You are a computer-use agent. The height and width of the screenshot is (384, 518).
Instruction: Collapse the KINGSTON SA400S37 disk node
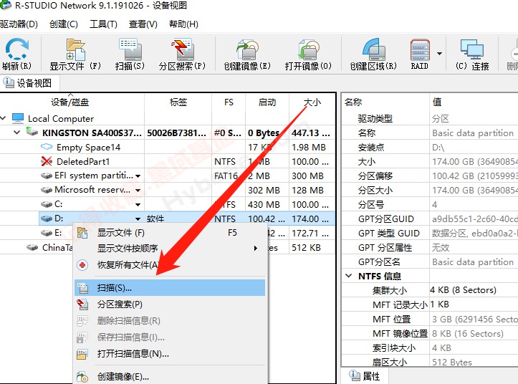click(16, 133)
